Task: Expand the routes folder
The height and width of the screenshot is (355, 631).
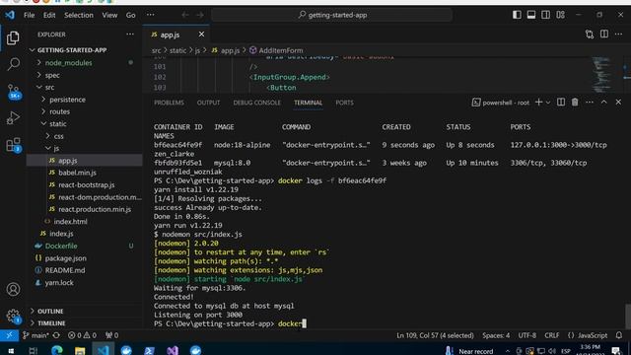Action: click(x=59, y=111)
